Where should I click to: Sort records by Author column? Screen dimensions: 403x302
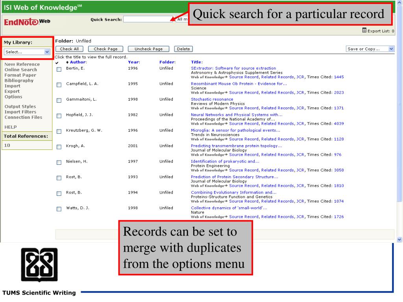click(78, 62)
